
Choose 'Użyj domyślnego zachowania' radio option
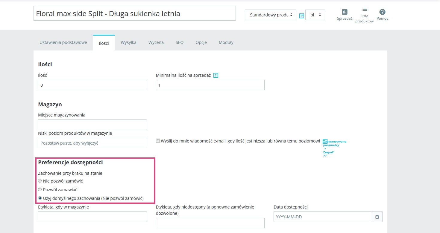[x=40, y=198]
